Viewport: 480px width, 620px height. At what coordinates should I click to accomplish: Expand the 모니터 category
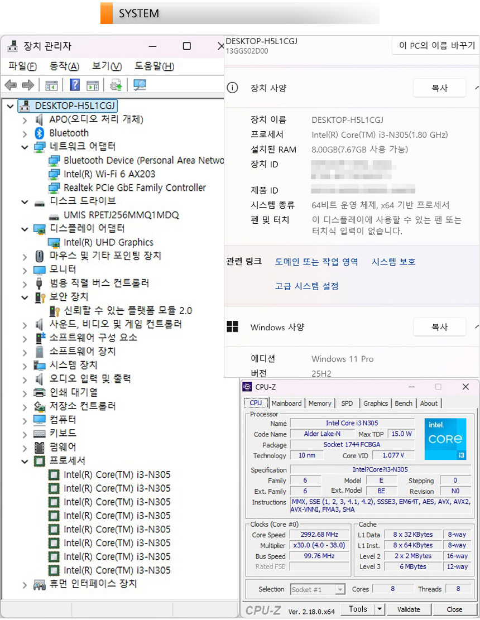point(25,270)
